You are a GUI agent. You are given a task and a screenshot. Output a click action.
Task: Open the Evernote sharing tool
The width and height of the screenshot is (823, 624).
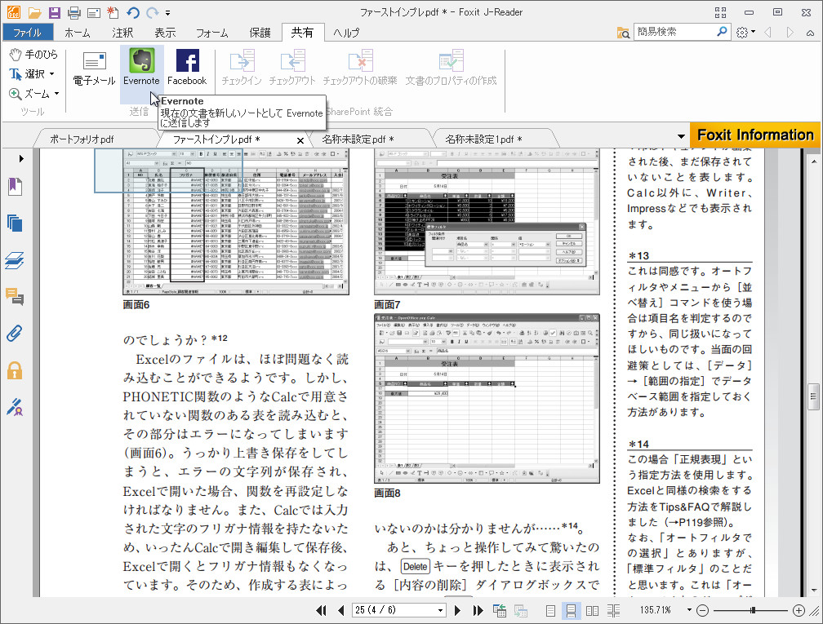pos(140,69)
